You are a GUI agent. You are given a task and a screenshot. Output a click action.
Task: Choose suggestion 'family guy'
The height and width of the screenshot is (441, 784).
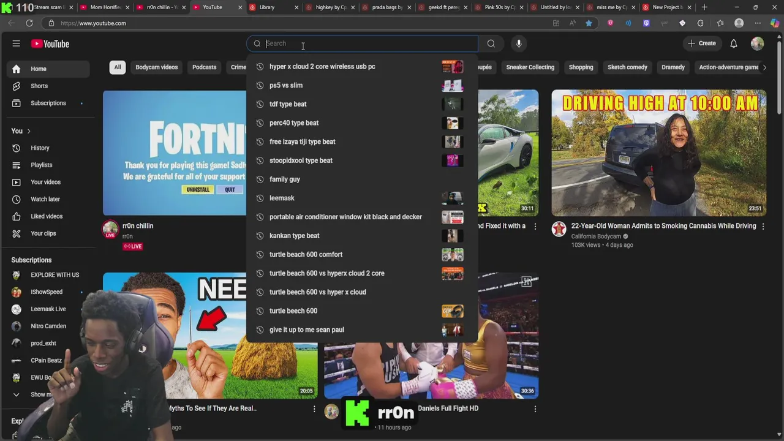pyautogui.click(x=362, y=179)
